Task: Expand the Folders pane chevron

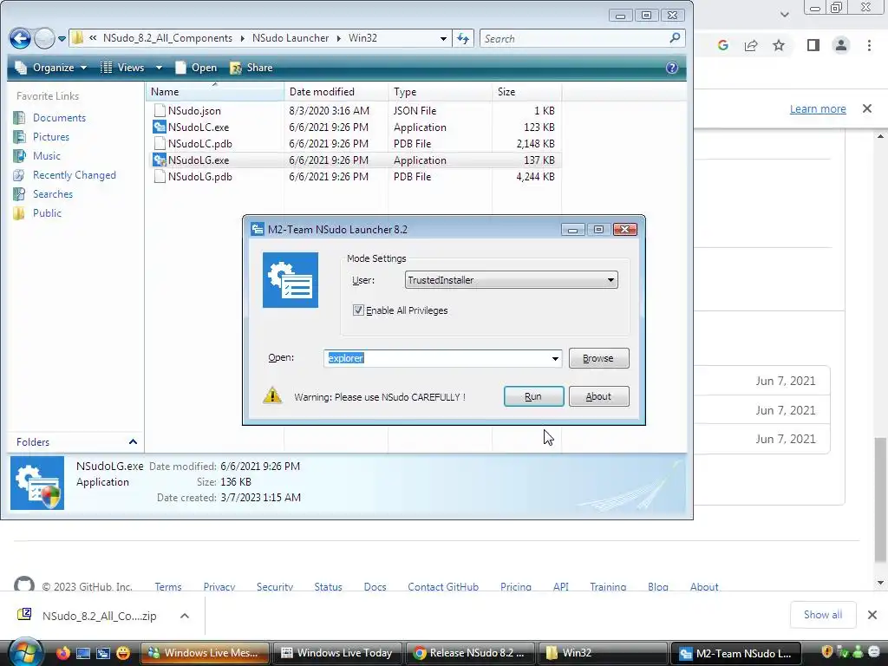Action: point(133,441)
